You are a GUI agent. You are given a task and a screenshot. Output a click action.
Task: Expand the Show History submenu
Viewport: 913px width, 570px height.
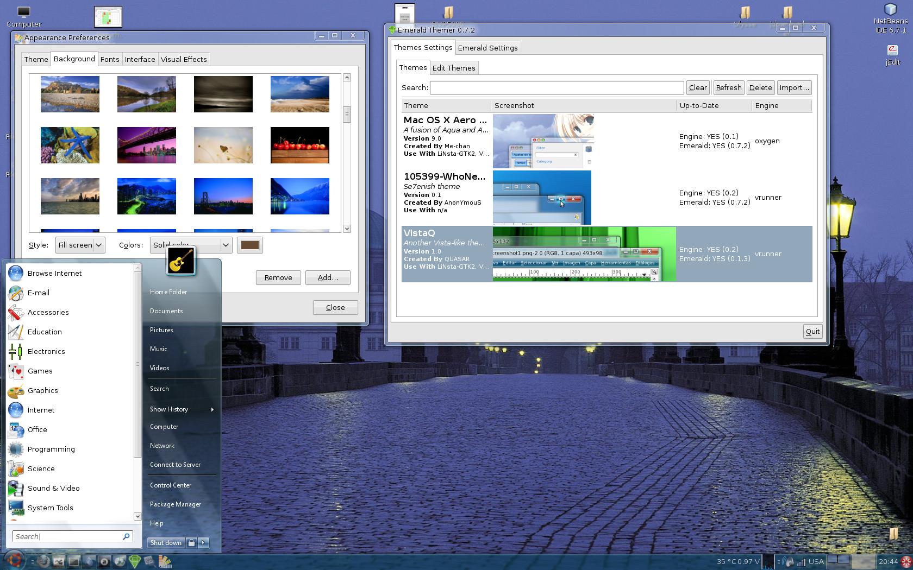click(182, 409)
